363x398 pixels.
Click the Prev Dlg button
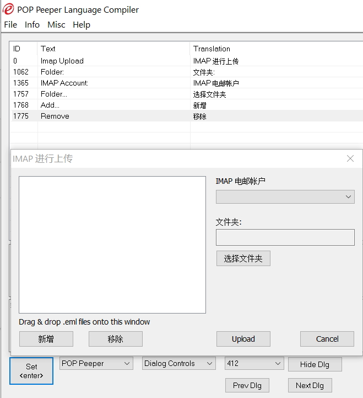[x=247, y=385]
